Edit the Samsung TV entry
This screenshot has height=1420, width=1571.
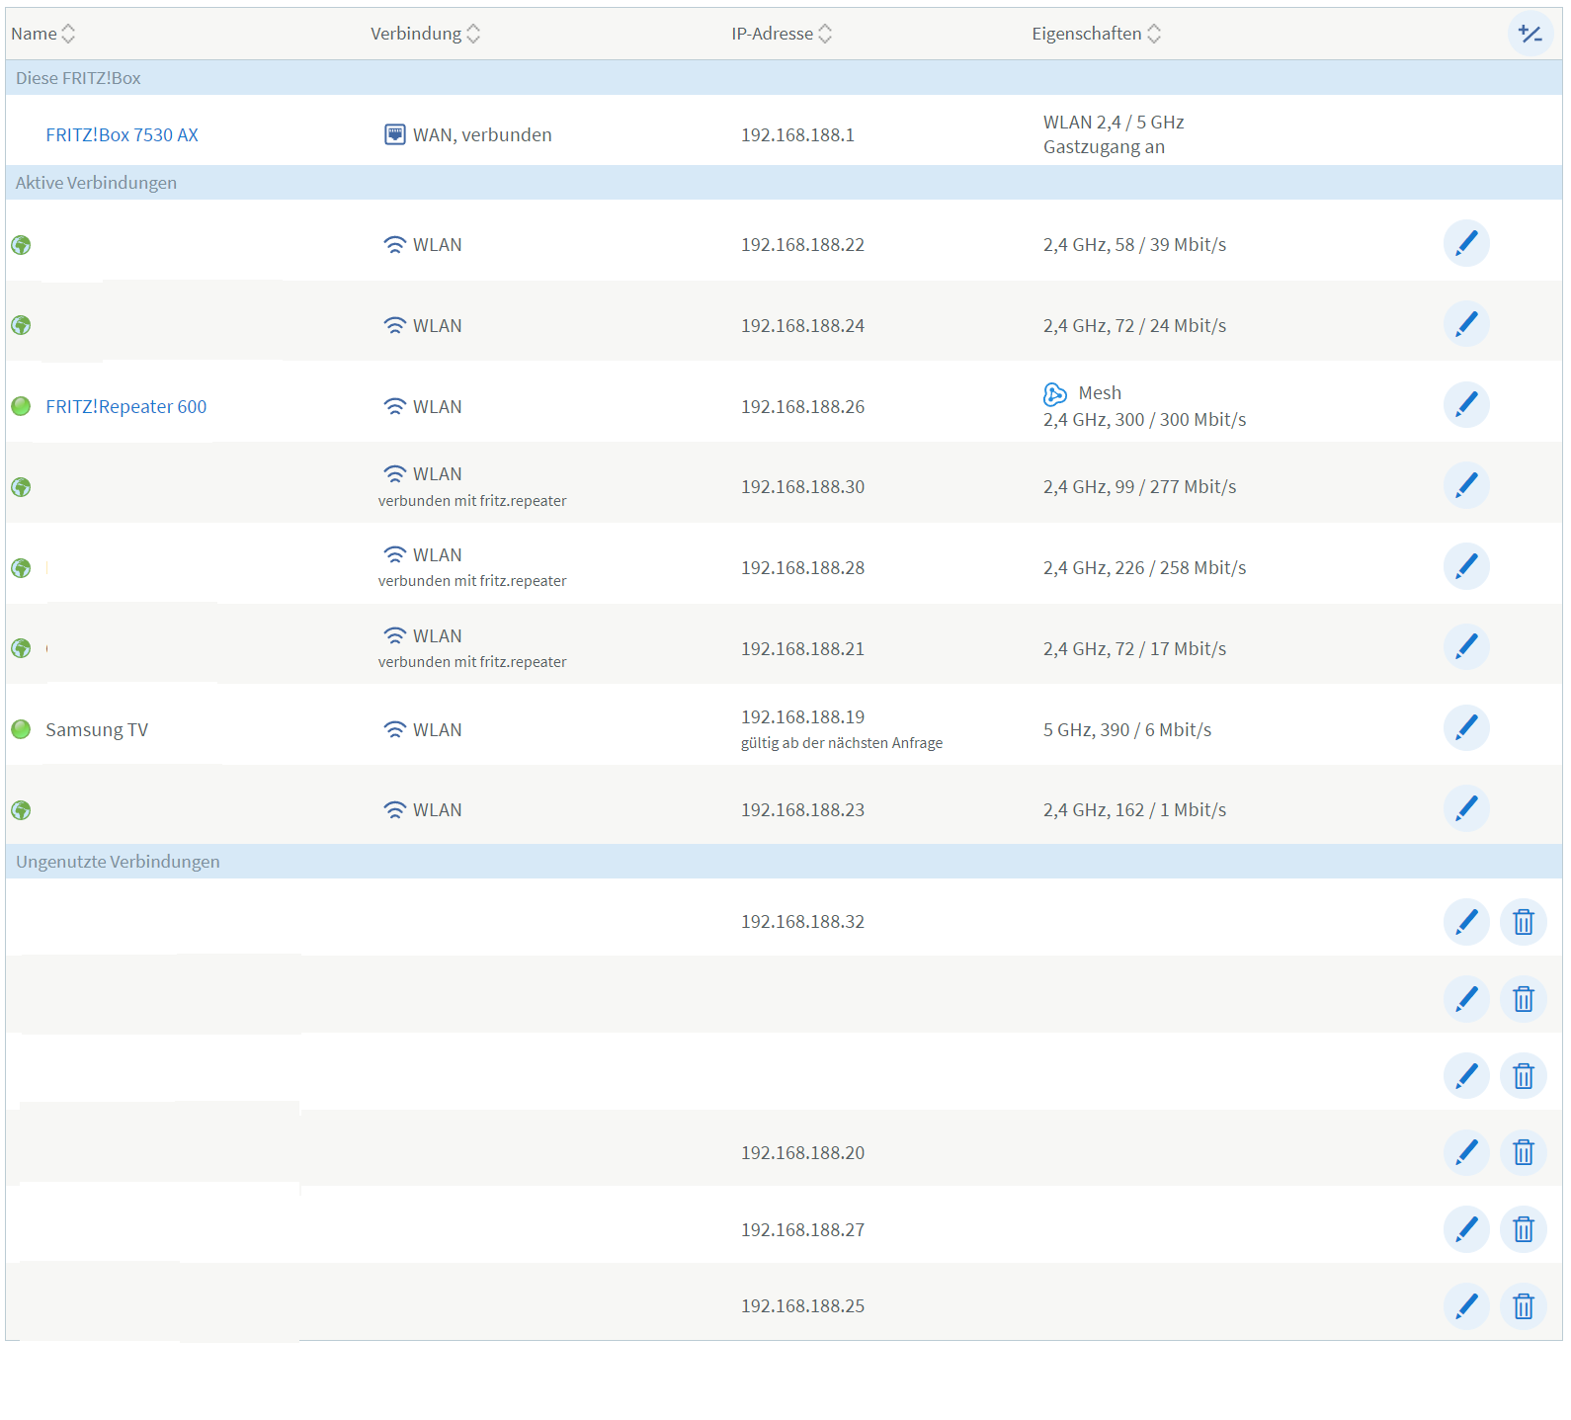click(1466, 728)
